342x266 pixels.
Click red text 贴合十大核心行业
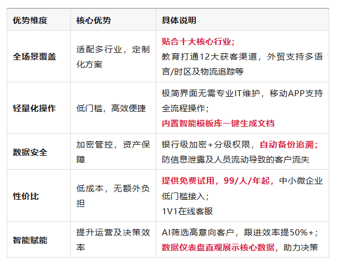(x=198, y=41)
